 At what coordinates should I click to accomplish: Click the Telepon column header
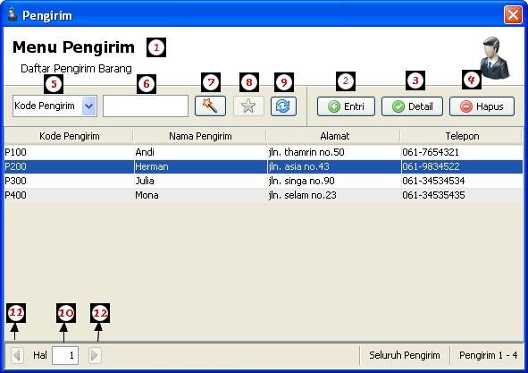(x=462, y=136)
